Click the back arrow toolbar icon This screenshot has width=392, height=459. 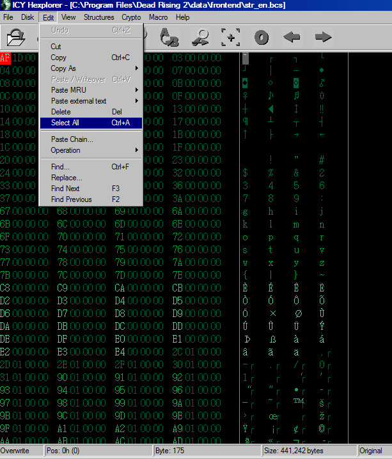point(292,37)
